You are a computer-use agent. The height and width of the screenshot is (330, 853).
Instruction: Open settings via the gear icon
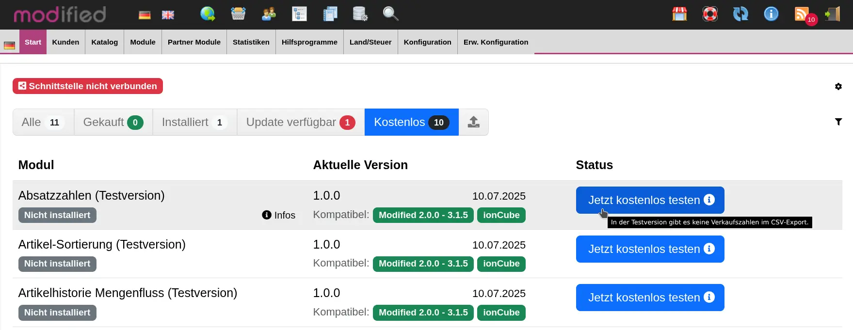pos(838,87)
